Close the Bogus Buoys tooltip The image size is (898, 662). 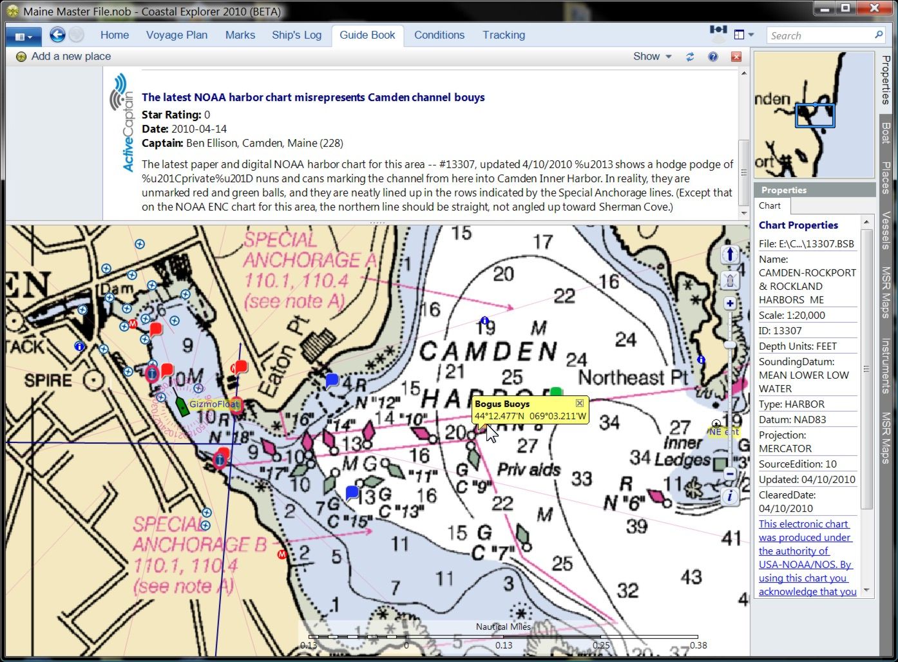[x=580, y=403]
